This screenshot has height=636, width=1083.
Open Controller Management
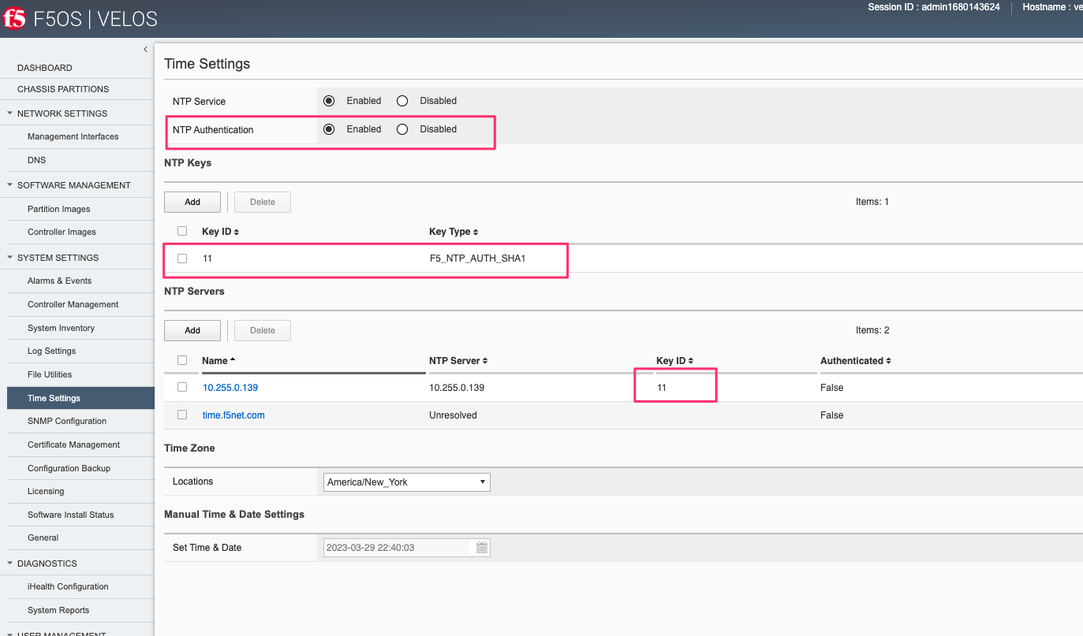tap(73, 304)
